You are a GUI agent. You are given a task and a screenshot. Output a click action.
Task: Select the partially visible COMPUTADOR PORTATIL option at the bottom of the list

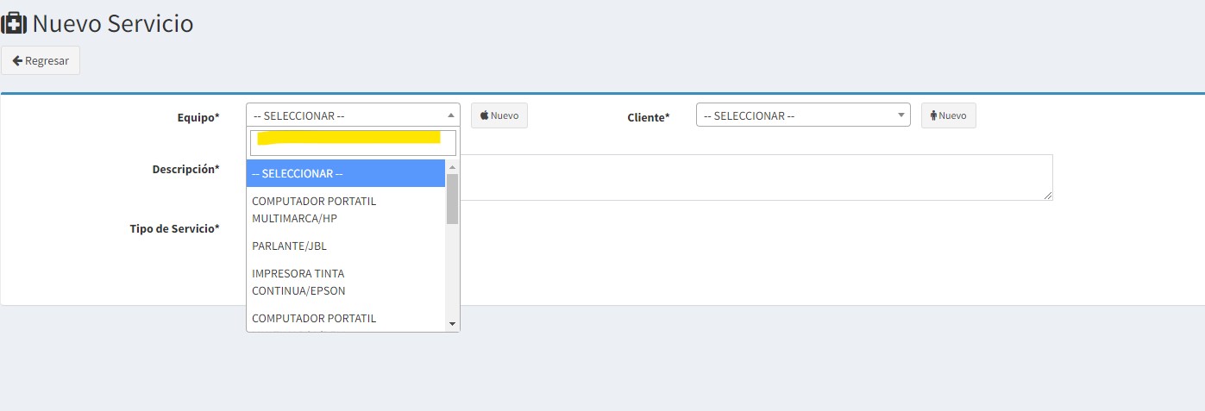(x=346, y=318)
